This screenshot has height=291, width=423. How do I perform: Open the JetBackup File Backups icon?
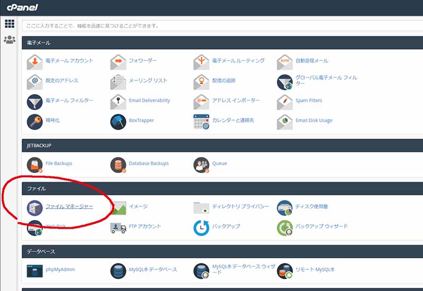click(x=35, y=165)
